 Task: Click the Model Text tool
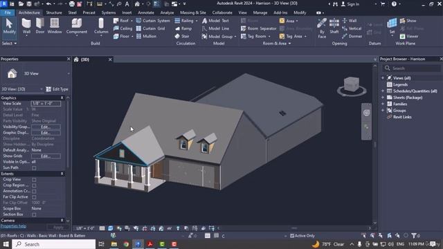[215, 21]
